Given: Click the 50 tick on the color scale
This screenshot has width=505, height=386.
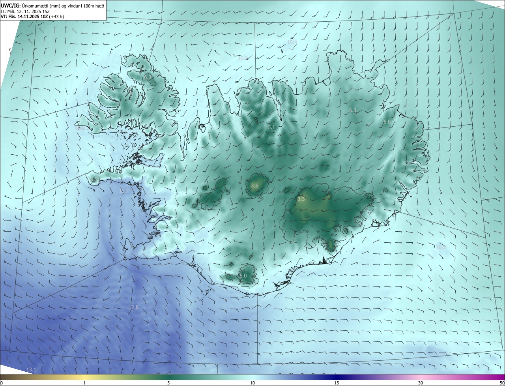Looking at the screenshot, I should click(502, 383).
